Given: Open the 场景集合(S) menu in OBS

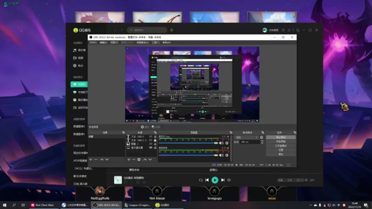Looking at the screenshot, I should pos(143,43).
